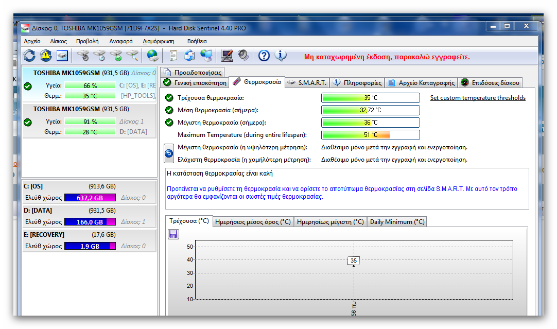Open the Δίσκος menu
This screenshot has height=329, width=557.
pyautogui.click(x=58, y=41)
